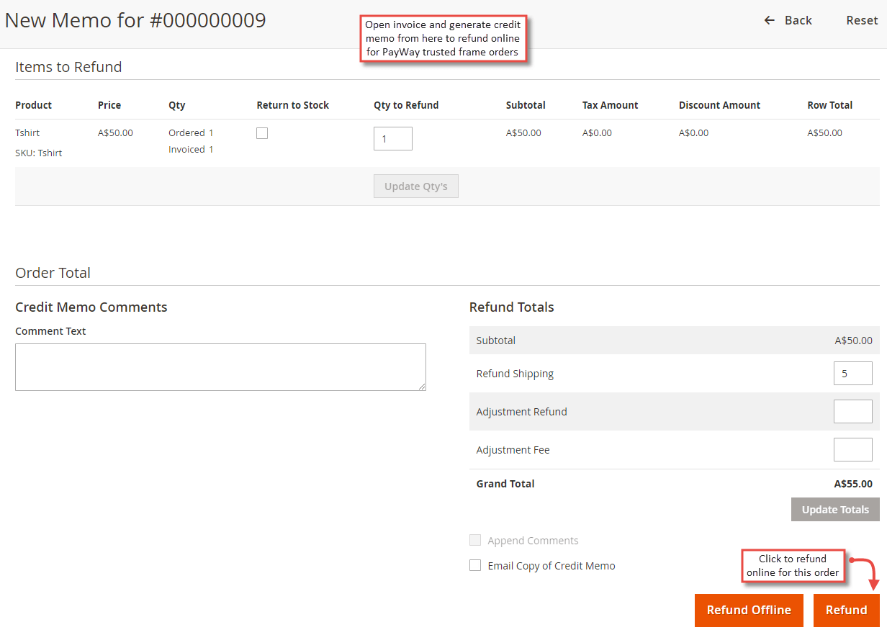This screenshot has width=887, height=635.
Task: Click the Qty to Refund column header
Action: click(x=406, y=105)
